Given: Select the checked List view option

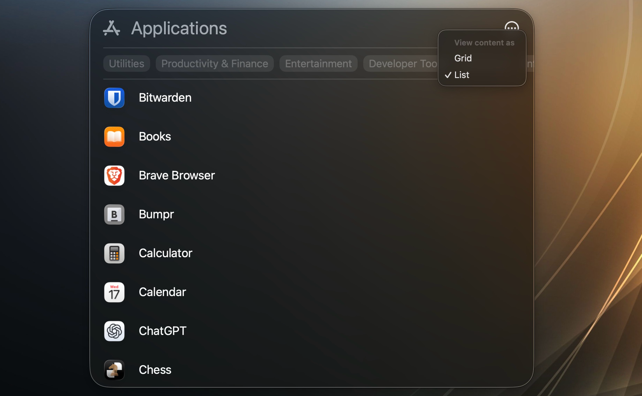Looking at the screenshot, I should 462,75.
